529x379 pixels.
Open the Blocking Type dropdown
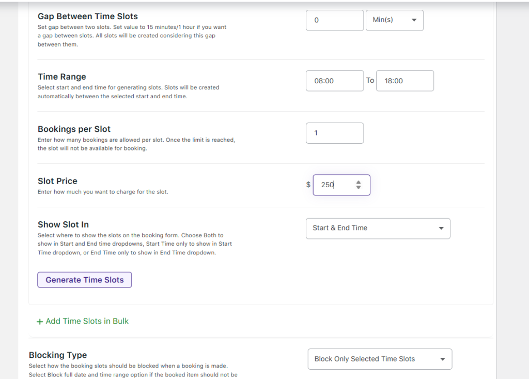pos(379,359)
